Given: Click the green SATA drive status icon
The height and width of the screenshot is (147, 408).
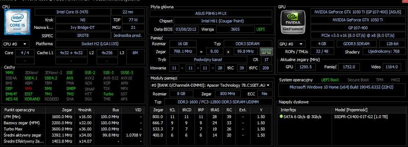Looking at the screenshot, I should tap(281, 116).
